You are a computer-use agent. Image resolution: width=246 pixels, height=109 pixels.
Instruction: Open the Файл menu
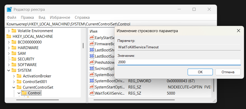click(x=12, y=17)
